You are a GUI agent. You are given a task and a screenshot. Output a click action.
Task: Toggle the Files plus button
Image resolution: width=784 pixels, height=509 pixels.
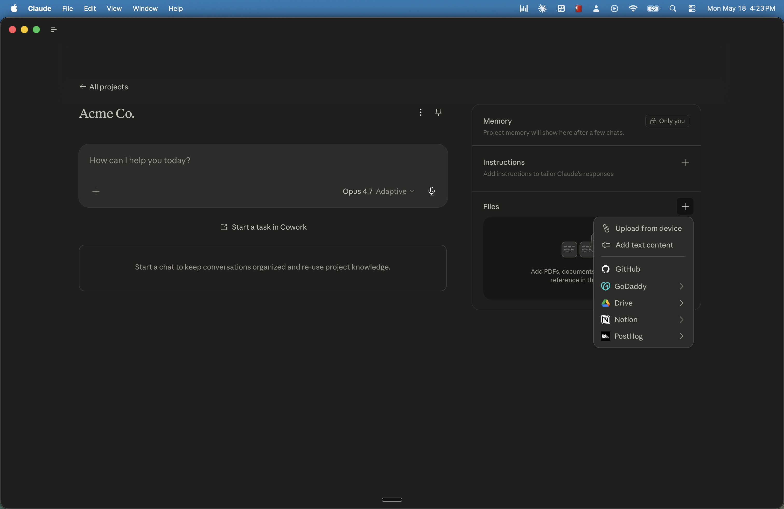[685, 207]
